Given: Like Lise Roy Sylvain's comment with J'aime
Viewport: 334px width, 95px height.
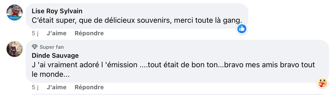Looking at the screenshot, I should point(57,33).
